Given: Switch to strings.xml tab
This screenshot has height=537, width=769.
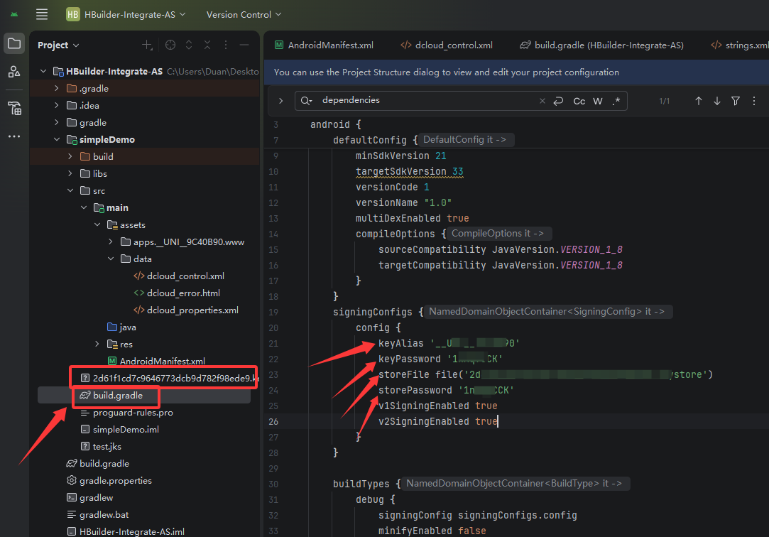Looking at the screenshot, I should 740,45.
